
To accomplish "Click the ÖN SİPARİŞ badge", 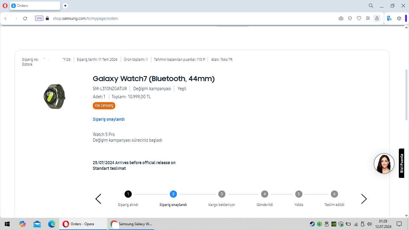I will [x=104, y=106].
